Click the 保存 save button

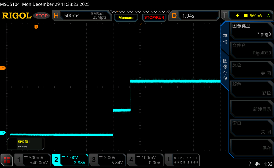(252, 147)
